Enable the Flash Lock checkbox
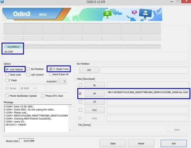The height and width of the screenshot is (148, 191). click(7, 75)
